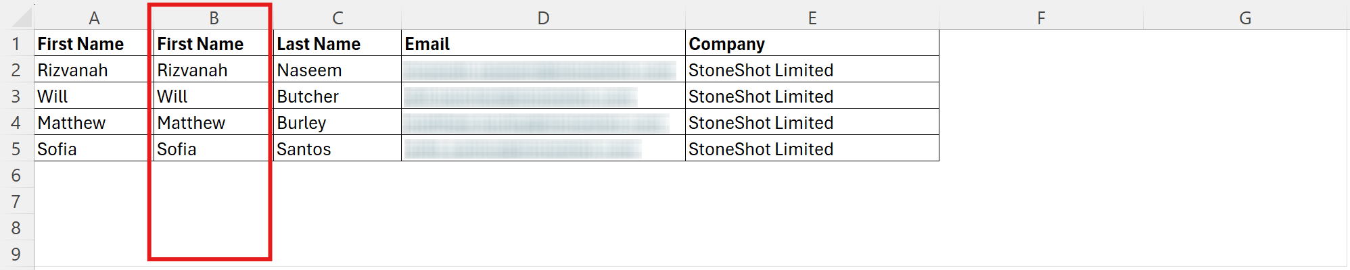This screenshot has height=270, width=1350.
Task: Select column G header
Action: (x=1245, y=18)
